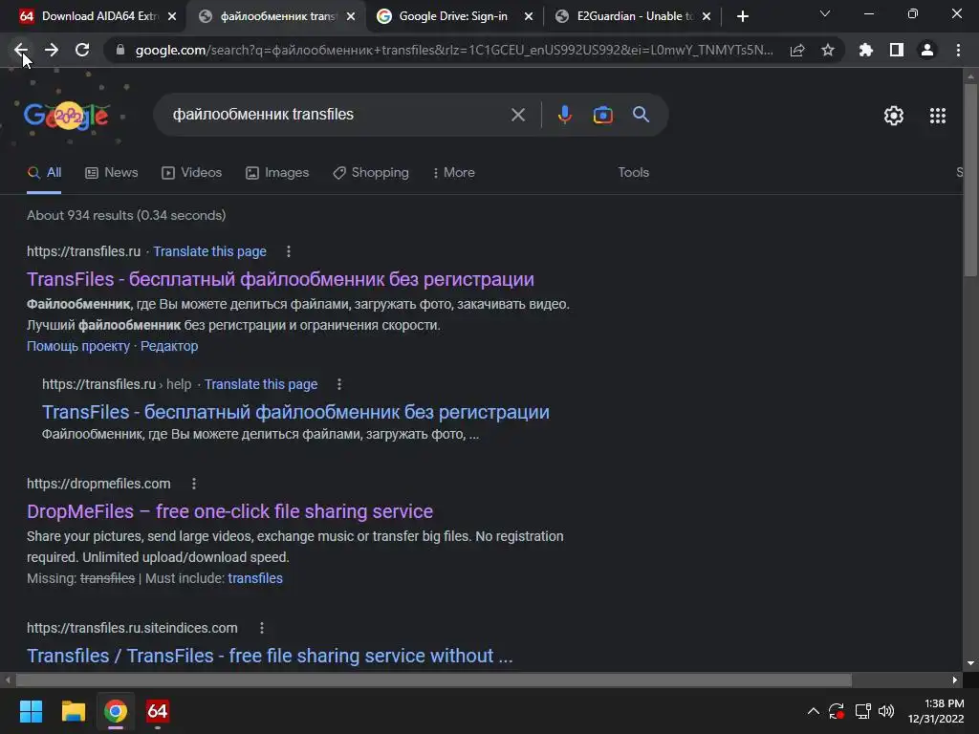Image resolution: width=979 pixels, height=734 pixels.
Task: Show hidden system tray icons
Action: [x=814, y=711]
